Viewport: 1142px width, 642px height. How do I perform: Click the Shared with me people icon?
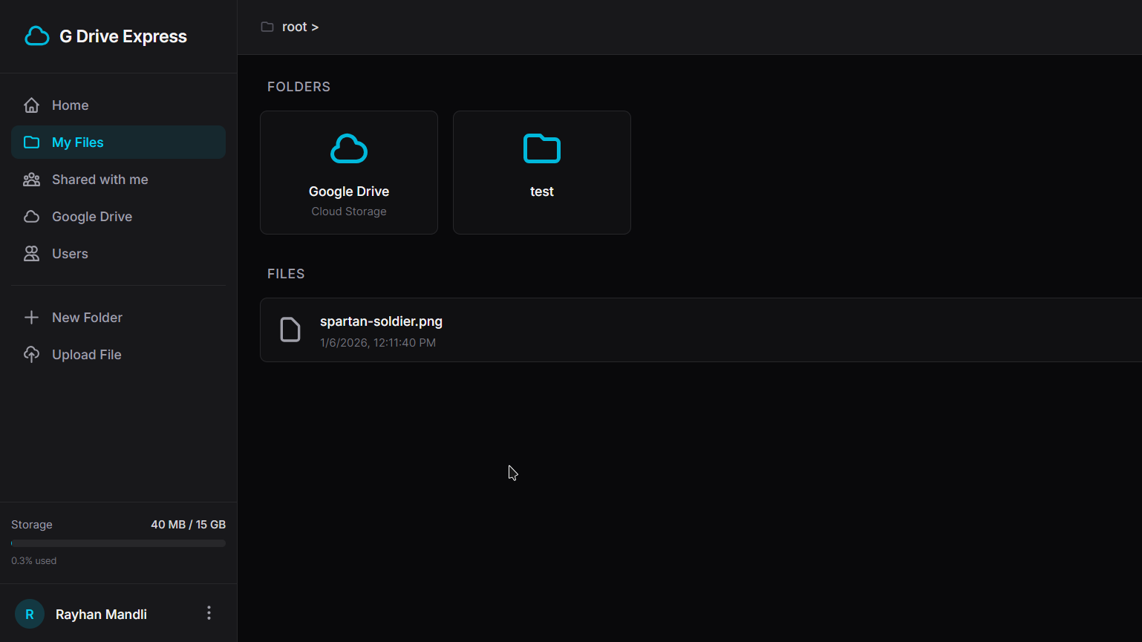(32, 179)
